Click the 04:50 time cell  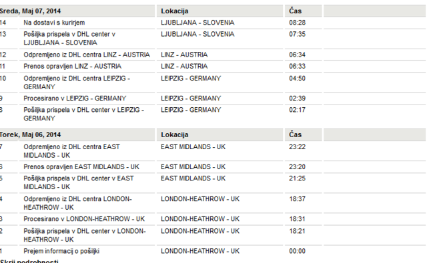(x=297, y=79)
